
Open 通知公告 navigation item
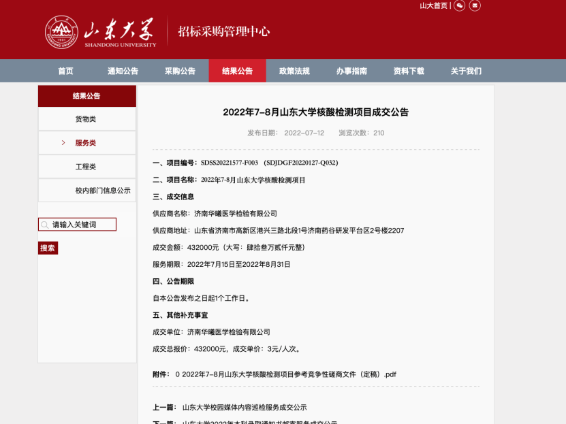click(123, 71)
